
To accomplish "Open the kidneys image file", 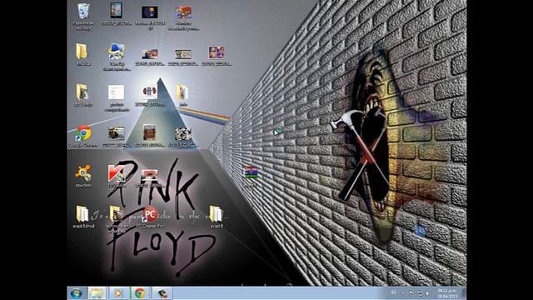I will click(150, 95).
